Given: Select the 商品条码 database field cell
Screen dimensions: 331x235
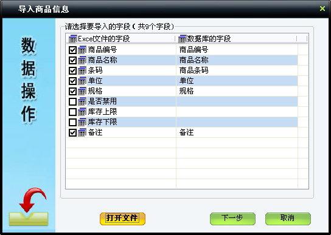Looking at the screenshot, I should coord(237,70).
